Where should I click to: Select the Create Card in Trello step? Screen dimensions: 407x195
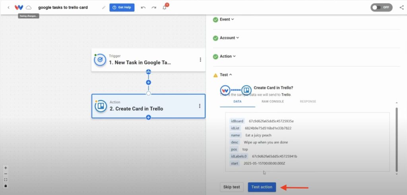[149, 106]
